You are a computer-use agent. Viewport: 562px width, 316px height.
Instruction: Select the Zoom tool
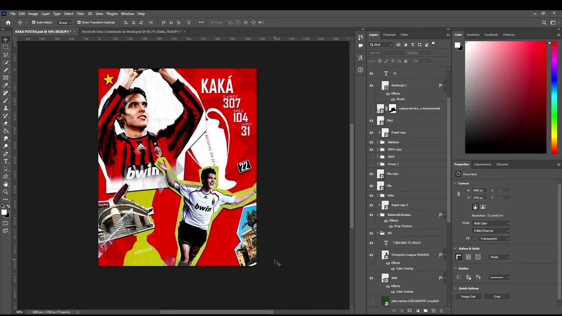click(x=6, y=192)
